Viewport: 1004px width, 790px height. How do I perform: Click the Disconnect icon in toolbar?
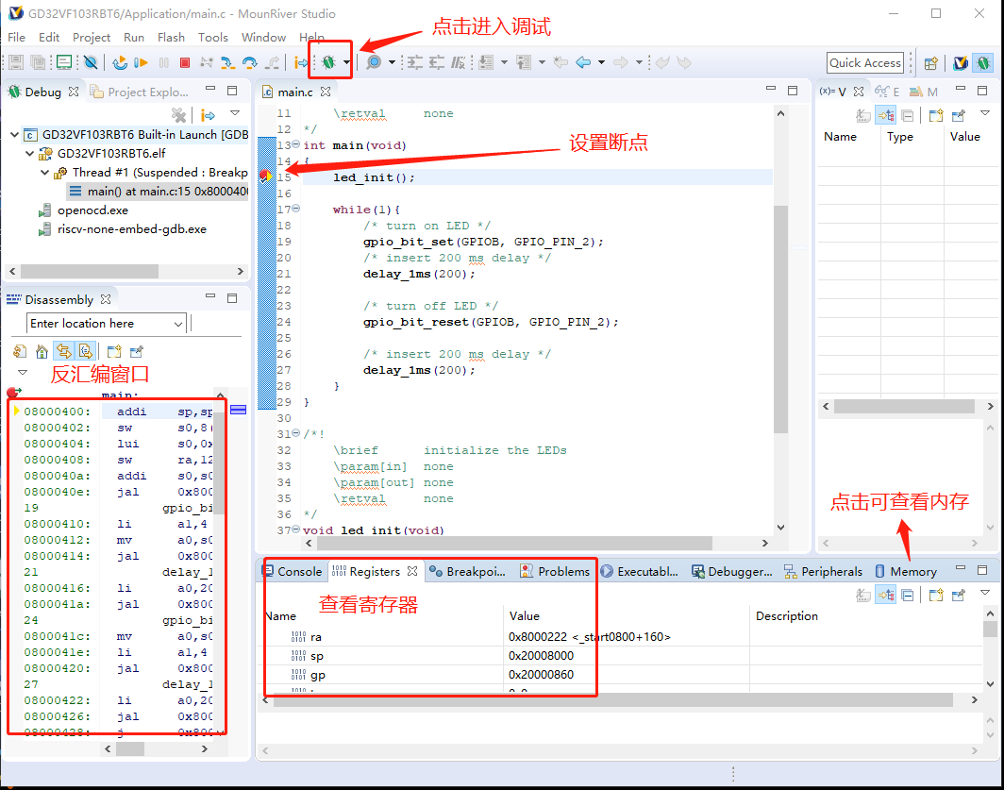click(206, 62)
